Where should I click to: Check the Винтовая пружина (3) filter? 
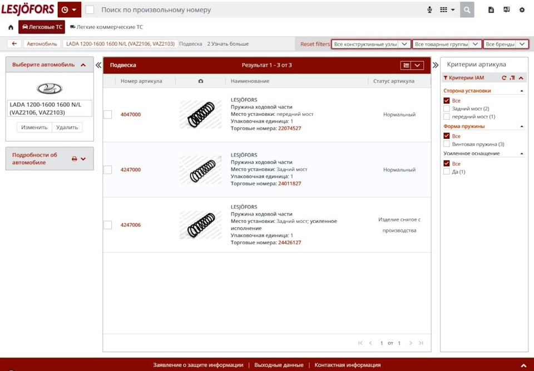point(447,144)
